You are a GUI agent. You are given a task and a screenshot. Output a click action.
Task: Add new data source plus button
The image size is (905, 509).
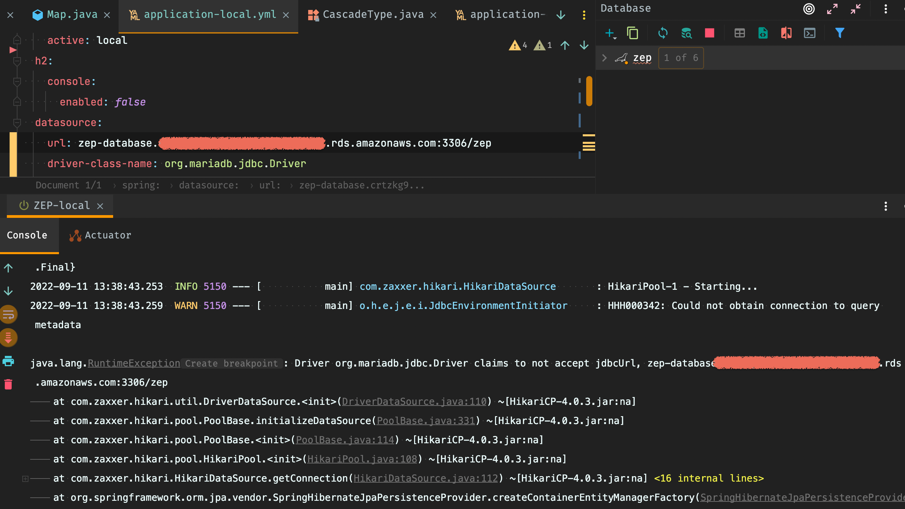click(x=610, y=33)
